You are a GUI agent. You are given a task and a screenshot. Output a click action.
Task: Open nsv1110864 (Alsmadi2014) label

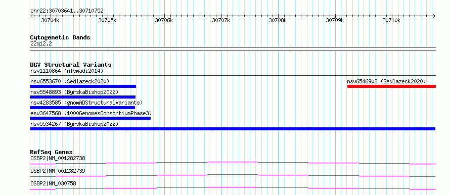pyautogui.click(x=67, y=71)
